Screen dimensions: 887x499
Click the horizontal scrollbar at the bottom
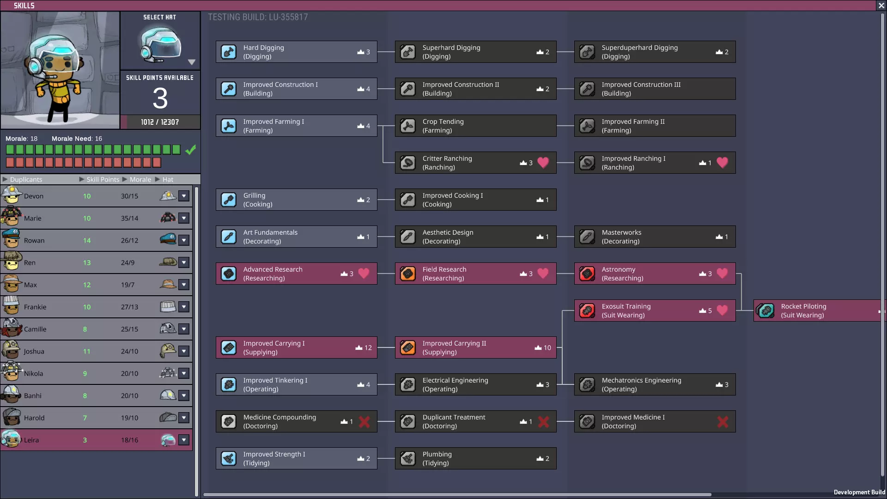tap(457, 494)
